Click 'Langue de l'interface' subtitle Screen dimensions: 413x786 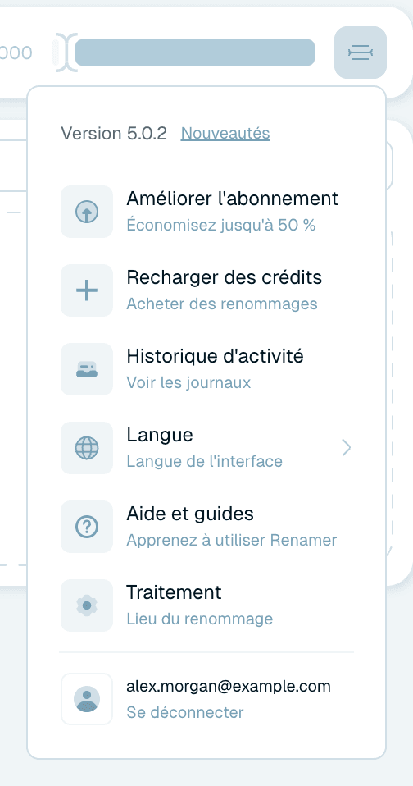(204, 461)
